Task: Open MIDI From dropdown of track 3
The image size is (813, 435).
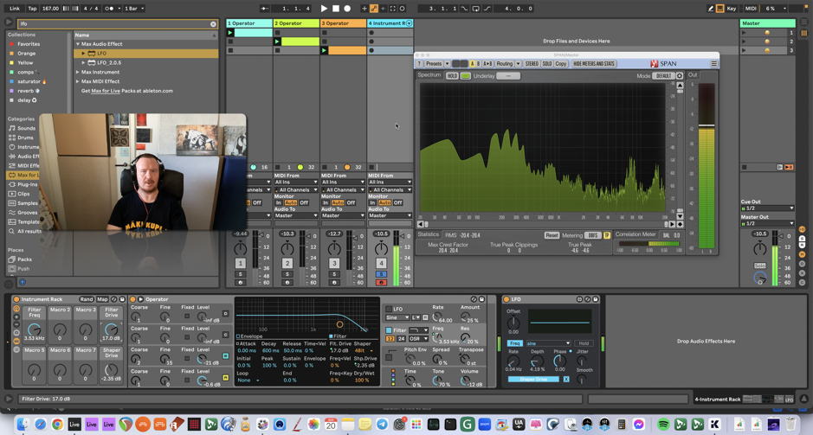Action: [x=343, y=182]
